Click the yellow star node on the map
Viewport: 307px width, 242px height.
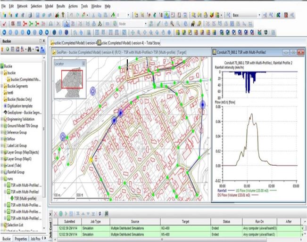91,160
